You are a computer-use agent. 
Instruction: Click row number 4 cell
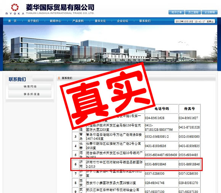[75, 146]
